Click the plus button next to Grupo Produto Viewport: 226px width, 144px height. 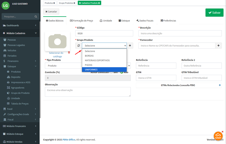(x=130, y=46)
